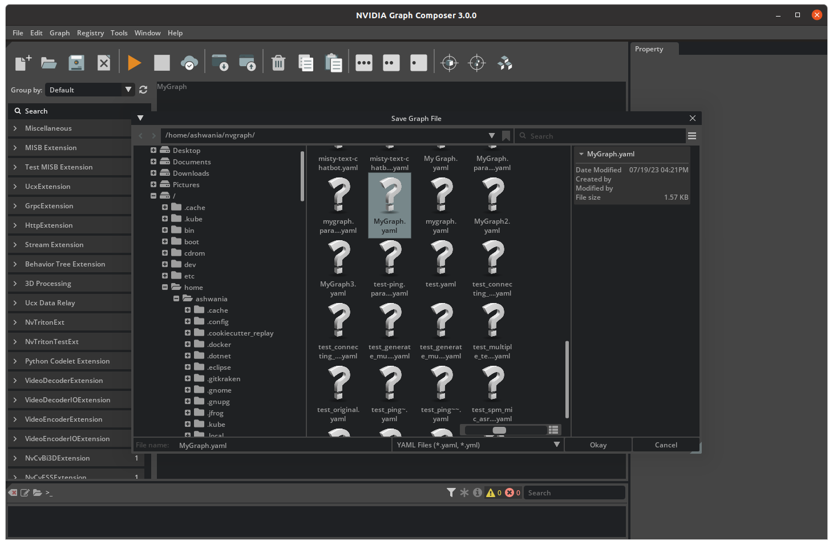
Task: Close the graph with the X document icon
Action: coord(104,63)
